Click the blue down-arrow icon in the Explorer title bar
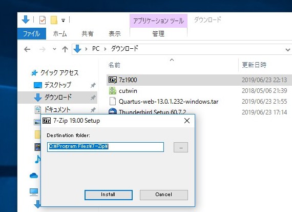292x212 pixels. (x=26, y=20)
